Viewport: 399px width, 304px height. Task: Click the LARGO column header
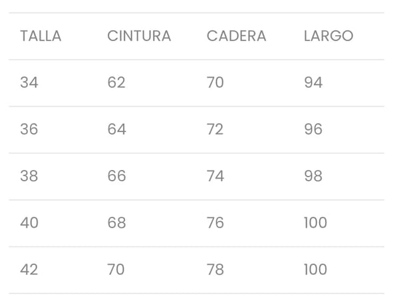329,36
